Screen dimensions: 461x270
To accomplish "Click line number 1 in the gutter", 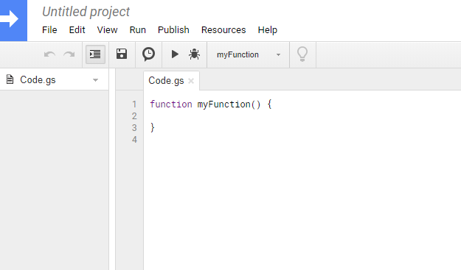I will pyautogui.click(x=134, y=104).
